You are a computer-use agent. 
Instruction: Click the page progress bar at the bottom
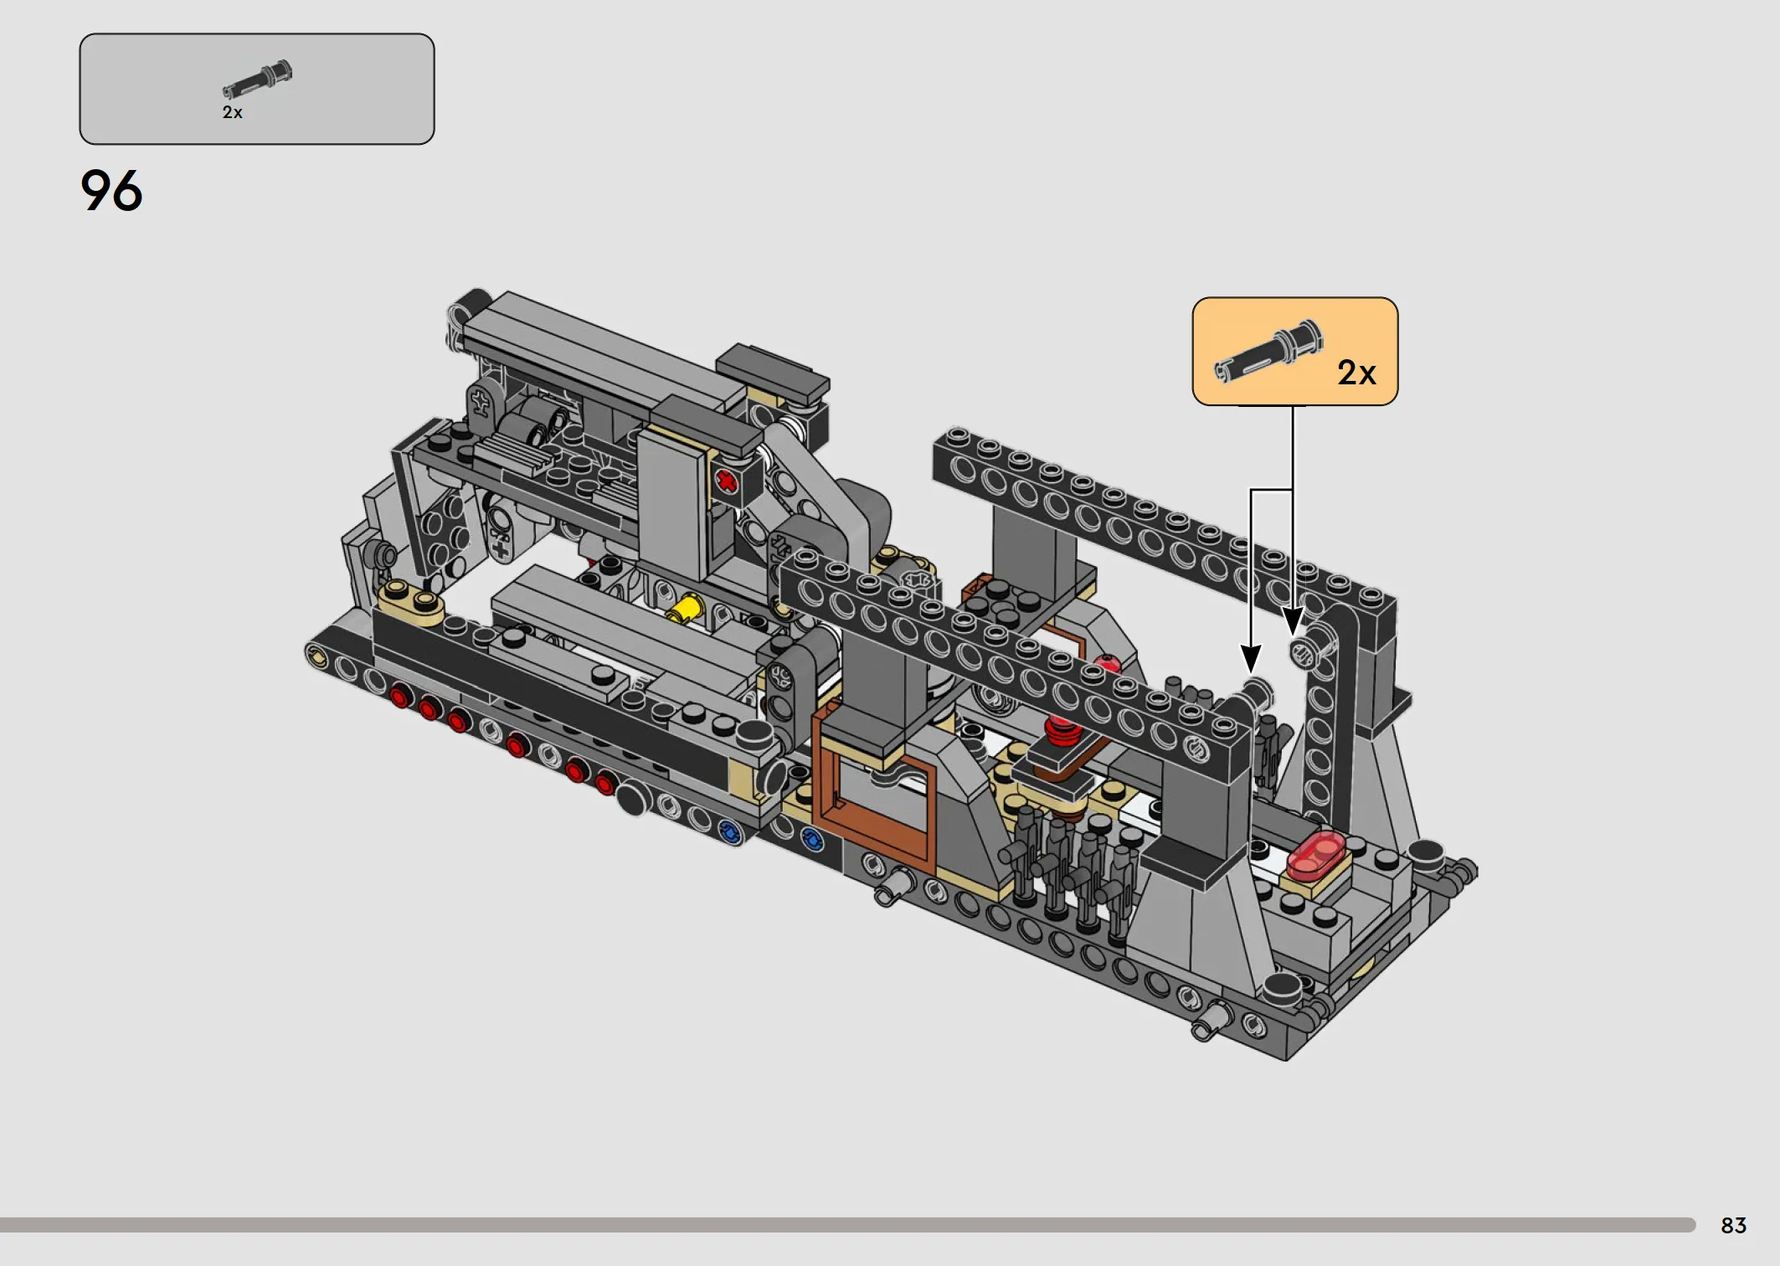tap(847, 1225)
